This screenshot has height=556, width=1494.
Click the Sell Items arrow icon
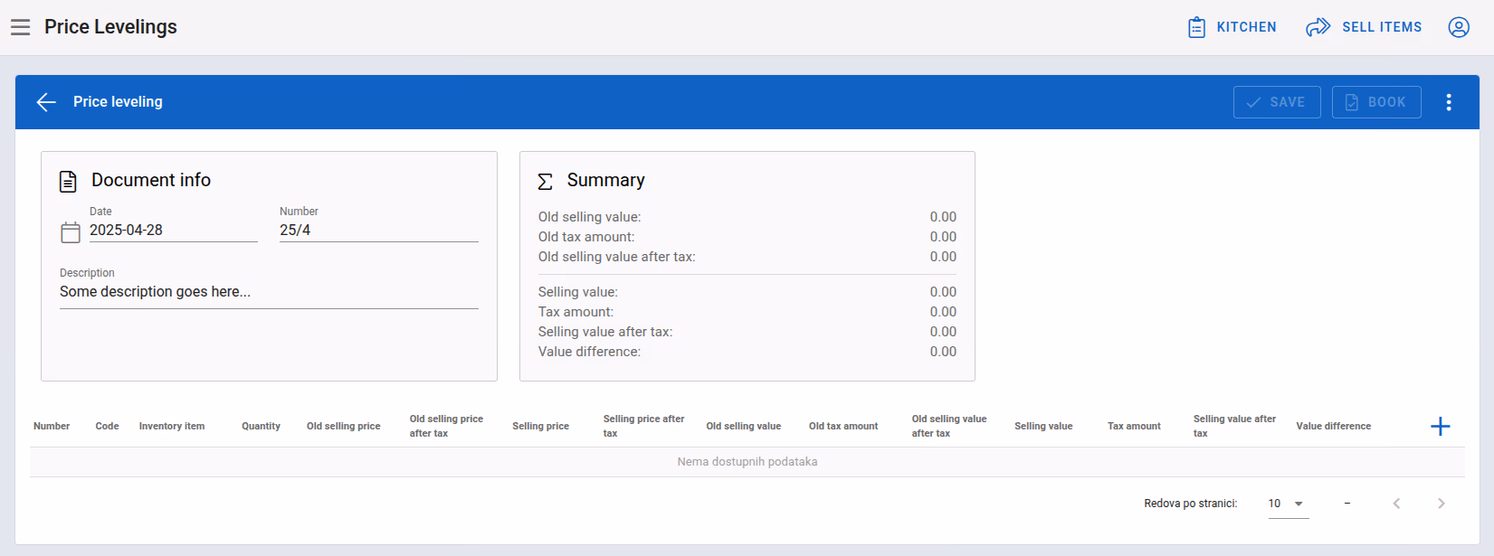[x=1318, y=27]
